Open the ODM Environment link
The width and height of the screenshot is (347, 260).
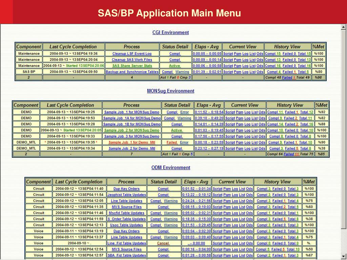[x=171, y=168]
